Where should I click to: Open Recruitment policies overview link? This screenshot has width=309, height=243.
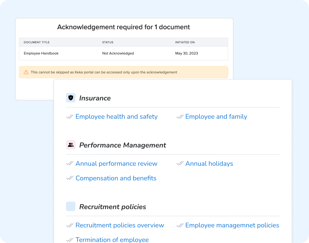click(120, 225)
